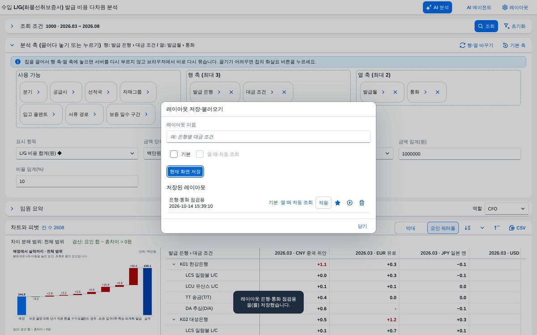
Task: Open the 금액 단위 백만원 dropdown
Action: click(152, 154)
